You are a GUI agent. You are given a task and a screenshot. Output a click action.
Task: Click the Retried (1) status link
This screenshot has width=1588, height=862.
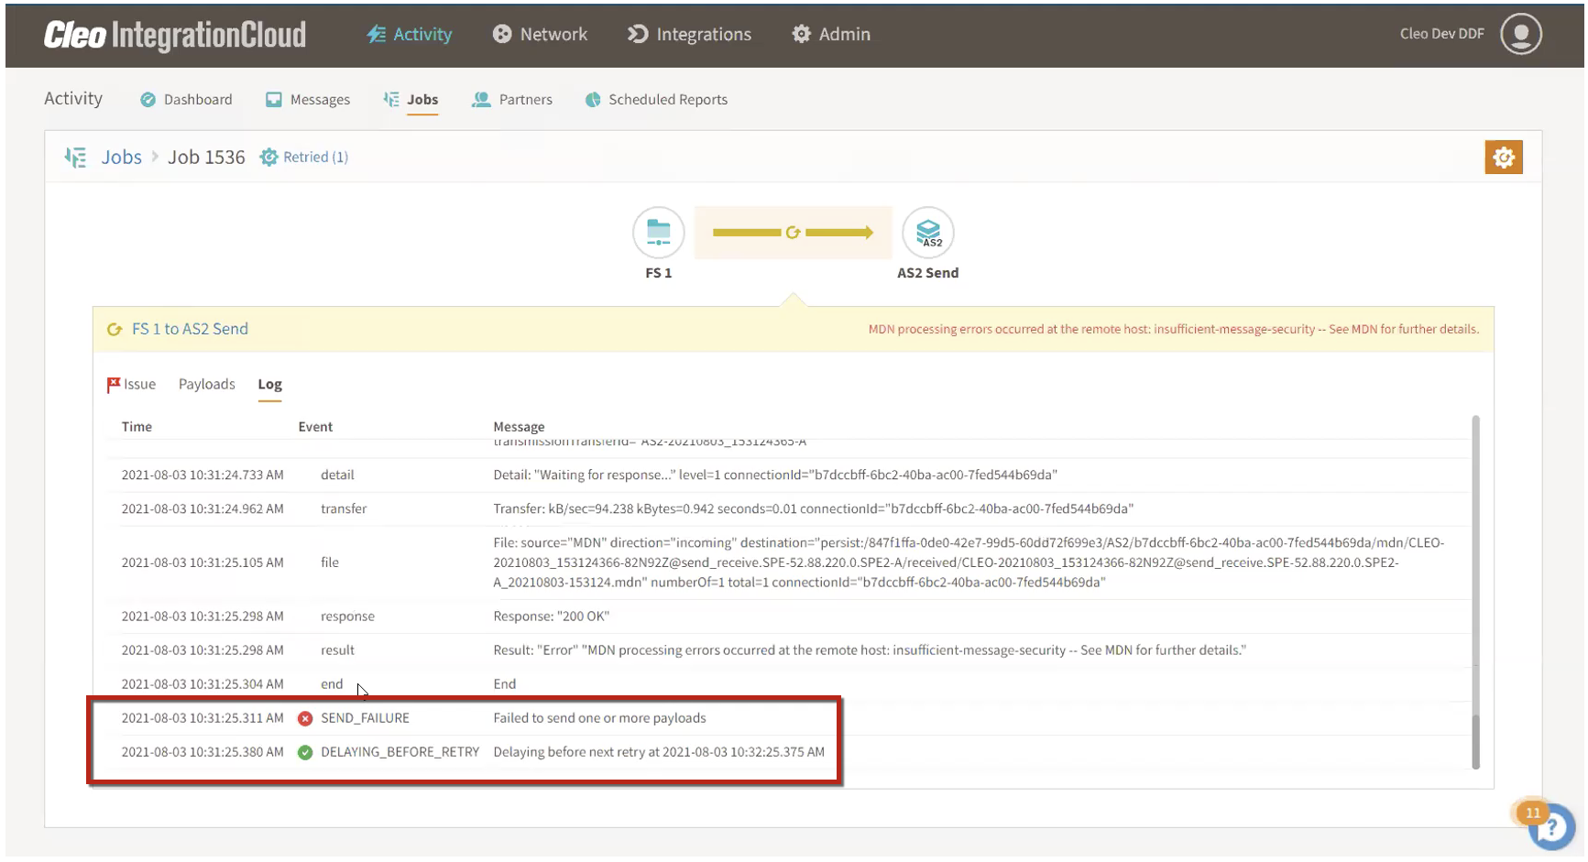coord(315,157)
